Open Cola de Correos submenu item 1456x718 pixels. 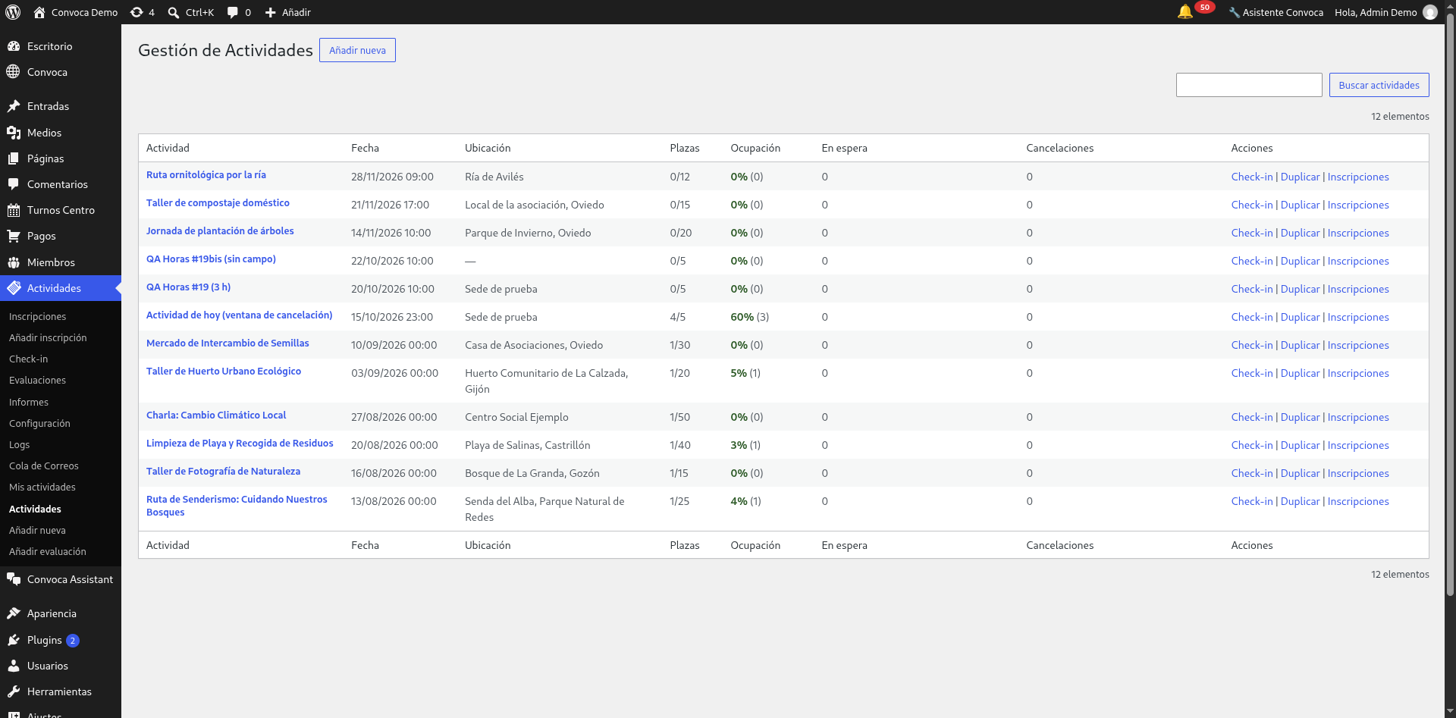coord(44,466)
